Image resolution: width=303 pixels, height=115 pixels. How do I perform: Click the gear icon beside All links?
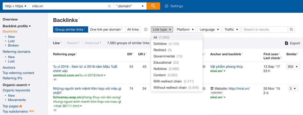point(146,29)
